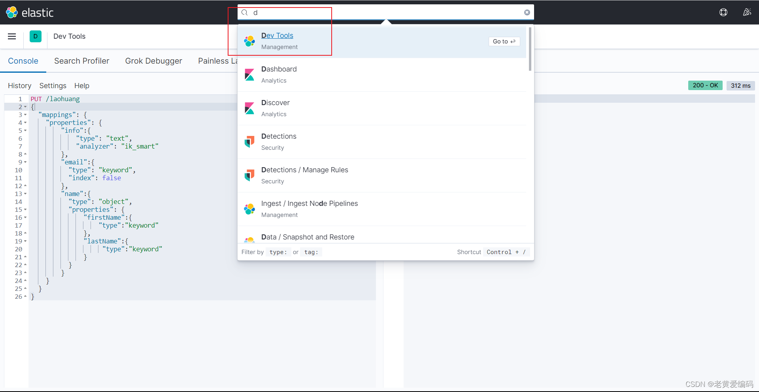
Task: Click the Dev Tools result icon
Action: click(x=249, y=41)
